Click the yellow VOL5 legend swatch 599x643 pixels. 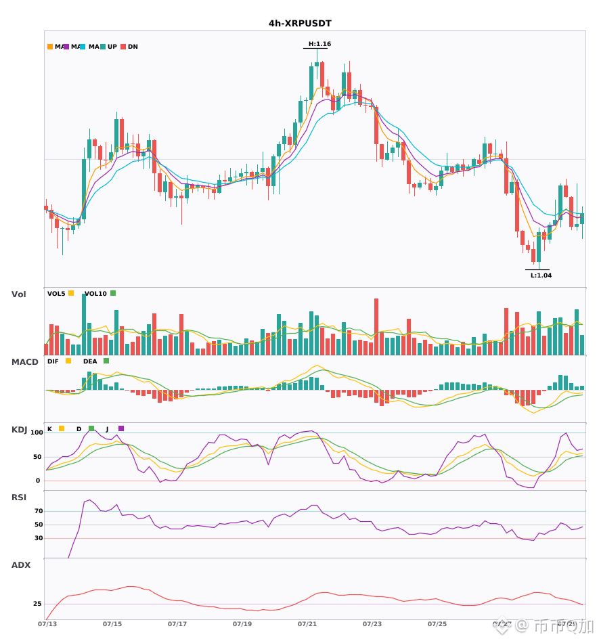(x=71, y=293)
